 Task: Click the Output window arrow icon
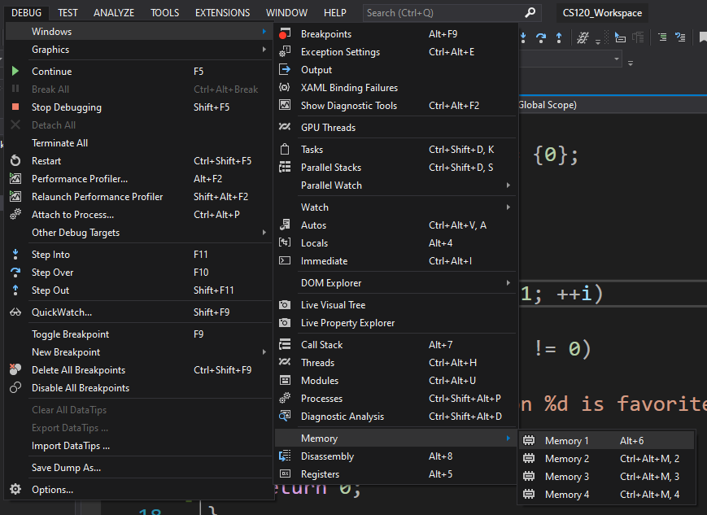[285, 69]
